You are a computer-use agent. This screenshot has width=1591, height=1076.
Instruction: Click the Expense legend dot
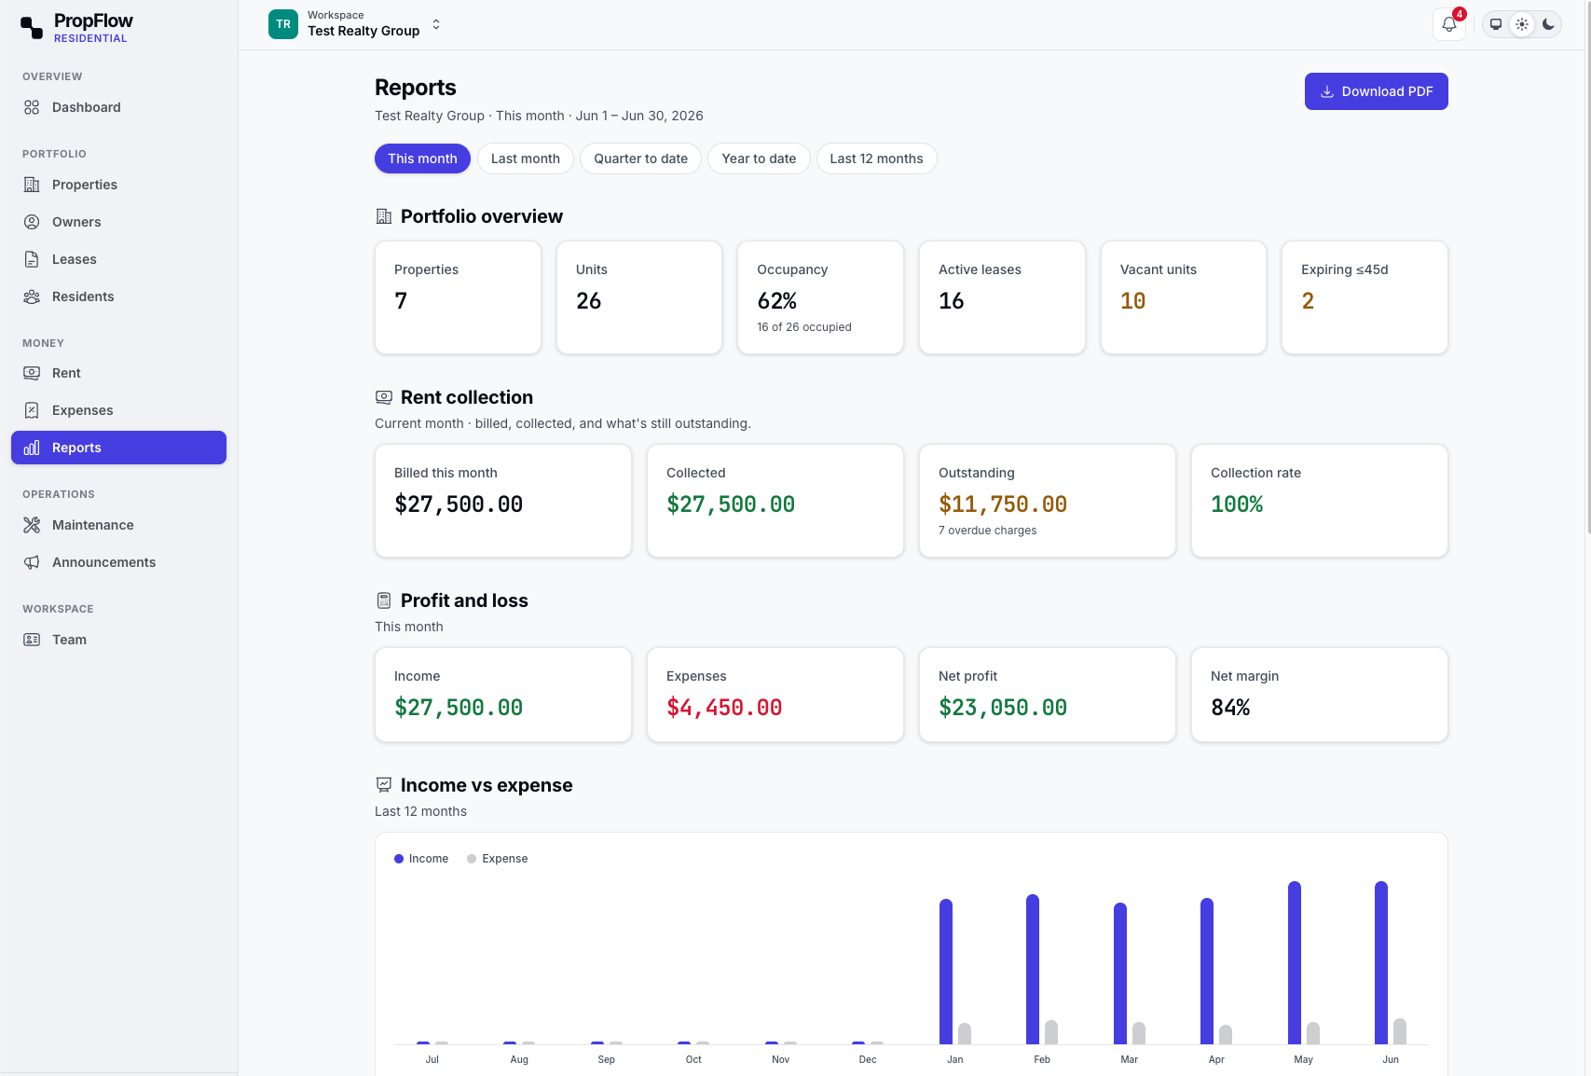point(472,859)
